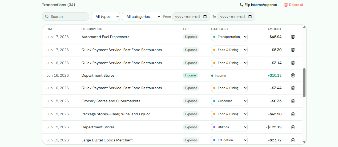The image size is (338, 147).
Task: Click the Transactions (34) heading
Action: (58, 5)
